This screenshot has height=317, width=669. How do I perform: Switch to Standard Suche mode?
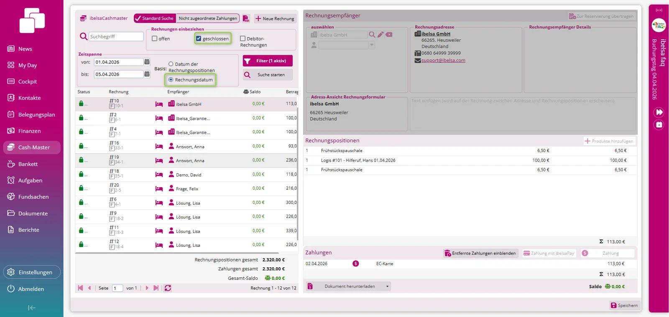click(x=154, y=18)
